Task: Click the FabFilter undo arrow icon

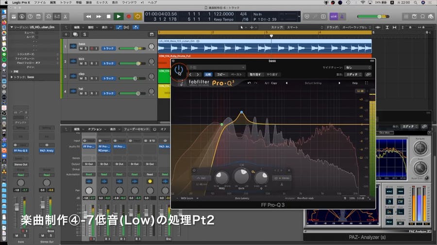Action: click(249, 83)
